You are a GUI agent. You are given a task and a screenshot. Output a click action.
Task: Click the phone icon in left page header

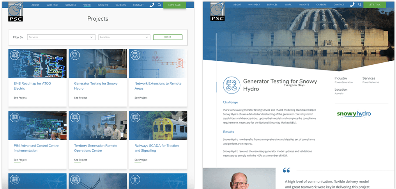(x=152, y=5)
